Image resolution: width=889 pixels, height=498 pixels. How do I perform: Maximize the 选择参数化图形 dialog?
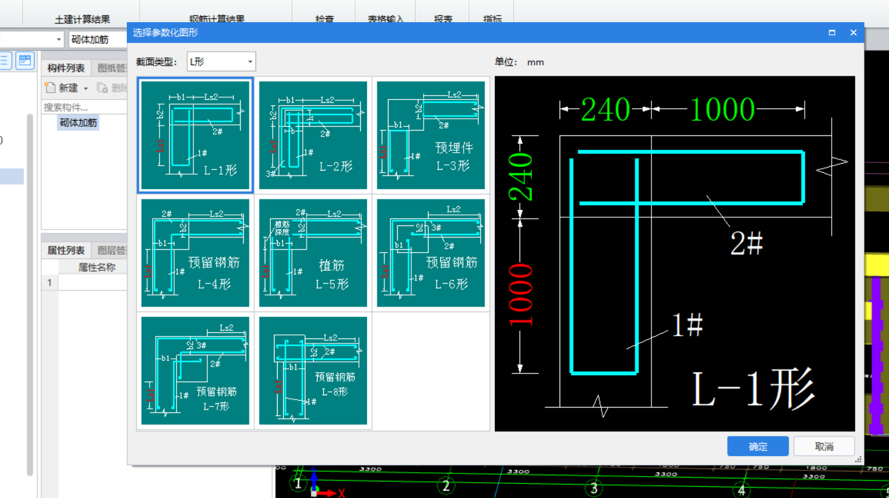click(832, 33)
